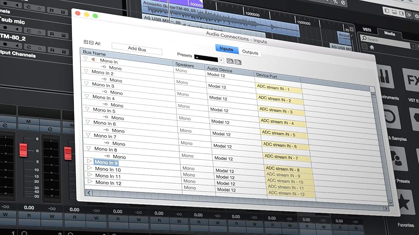Expand the Mono In 10 bus
Image resolution: width=419 pixels, height=235 pixels.
(x=89, y=168)
